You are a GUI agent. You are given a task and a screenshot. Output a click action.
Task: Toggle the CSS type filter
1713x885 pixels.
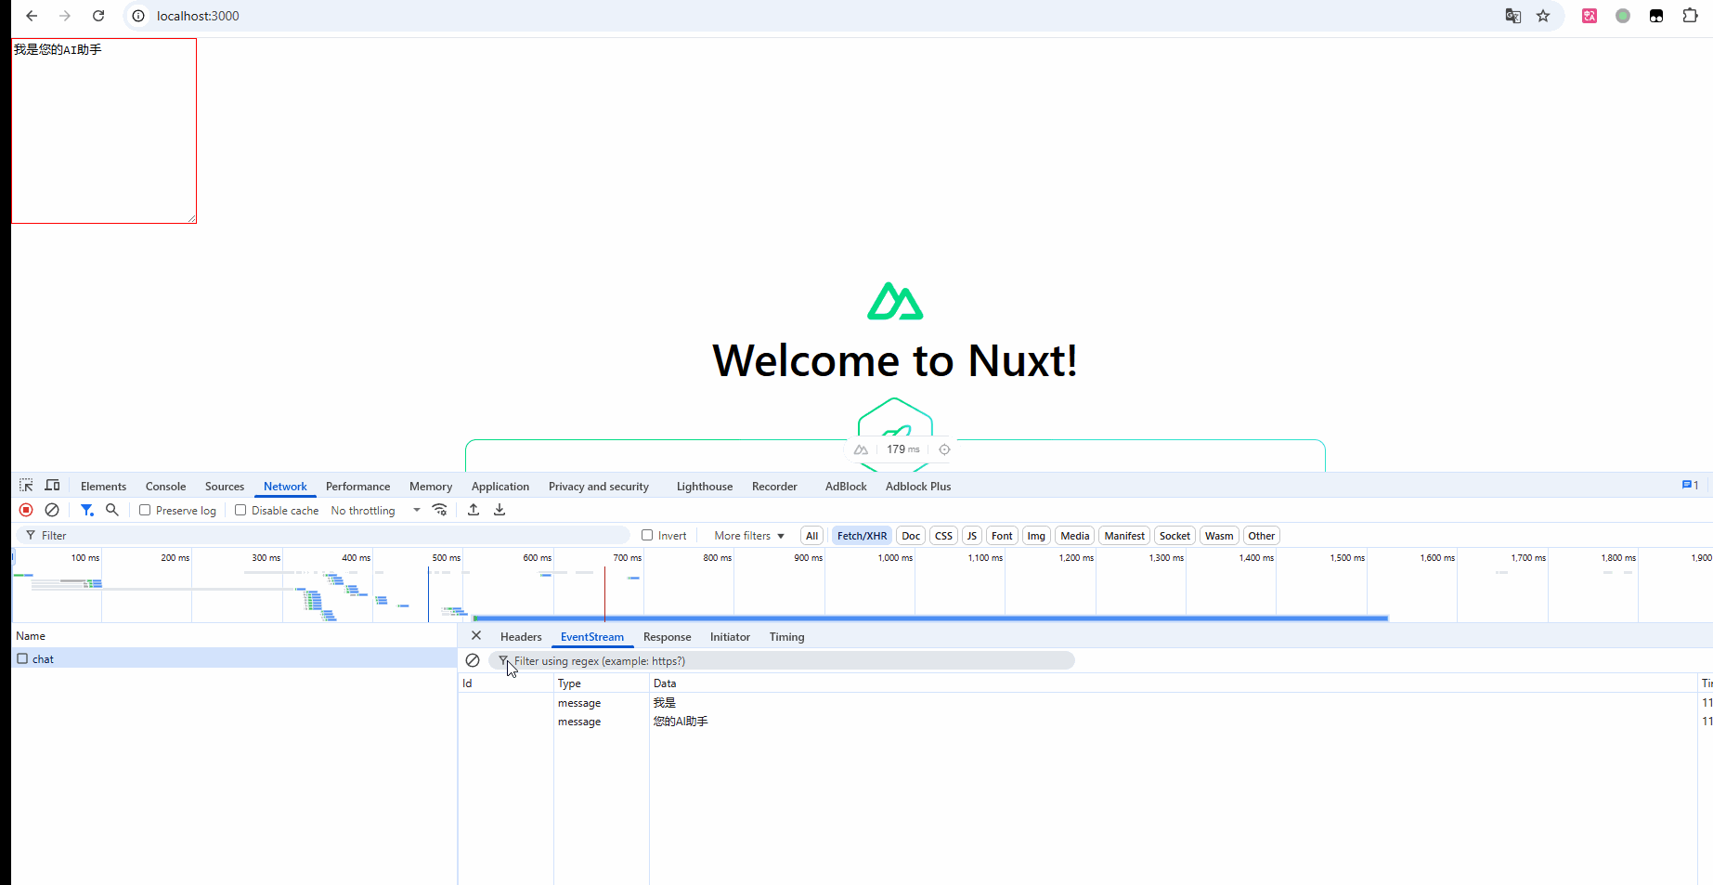(943, 536)
